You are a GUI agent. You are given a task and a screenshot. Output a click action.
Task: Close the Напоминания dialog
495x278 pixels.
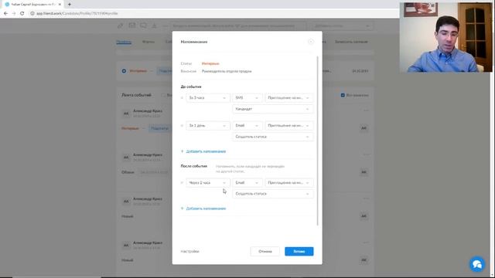311,42
